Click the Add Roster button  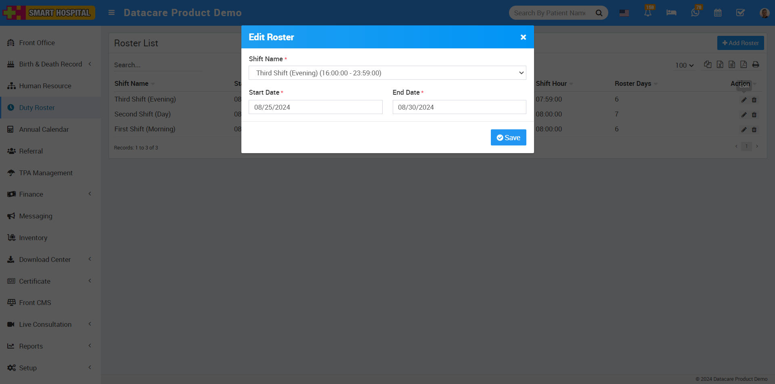click(740, 43)
